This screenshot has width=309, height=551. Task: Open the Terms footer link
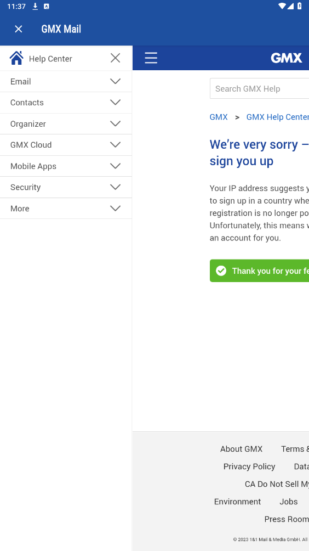pos(295,449)
